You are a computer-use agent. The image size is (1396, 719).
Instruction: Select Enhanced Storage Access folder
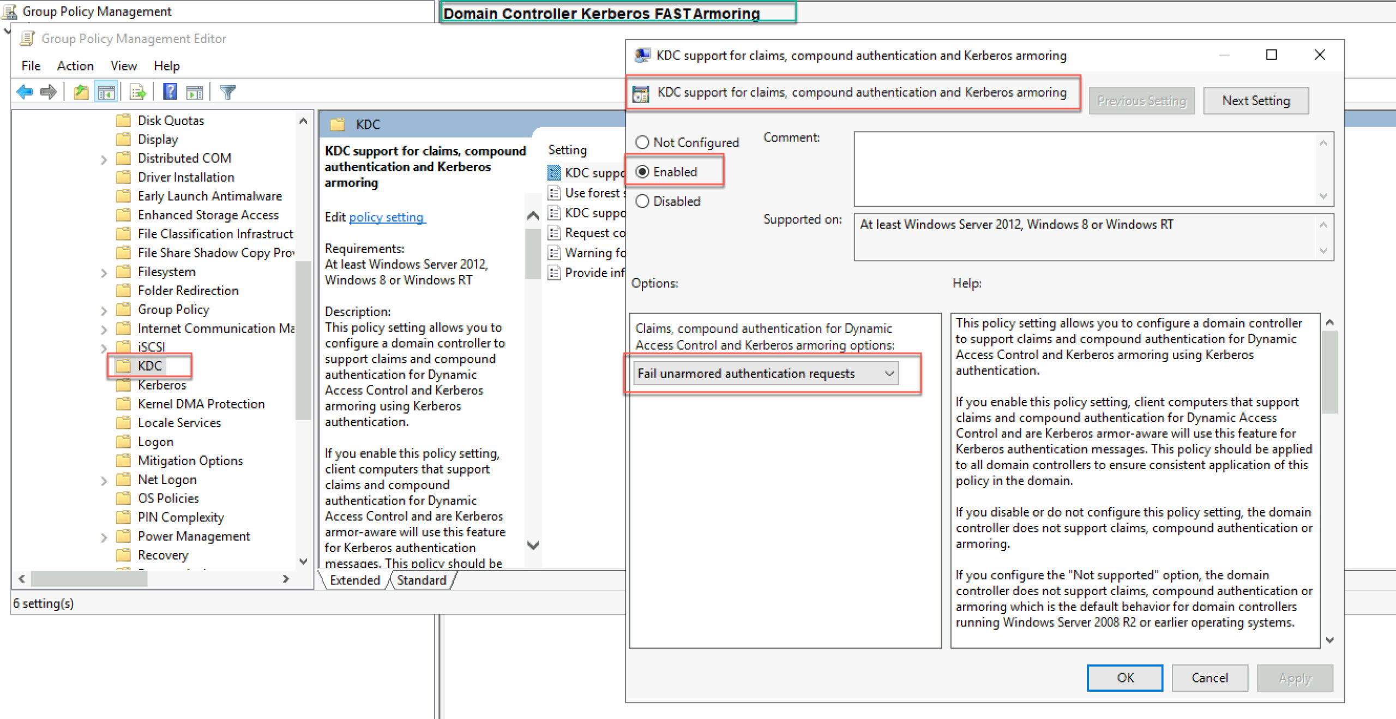[x=208, y=215]
